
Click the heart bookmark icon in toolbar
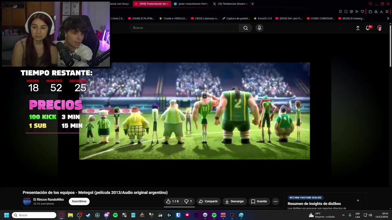362,12
